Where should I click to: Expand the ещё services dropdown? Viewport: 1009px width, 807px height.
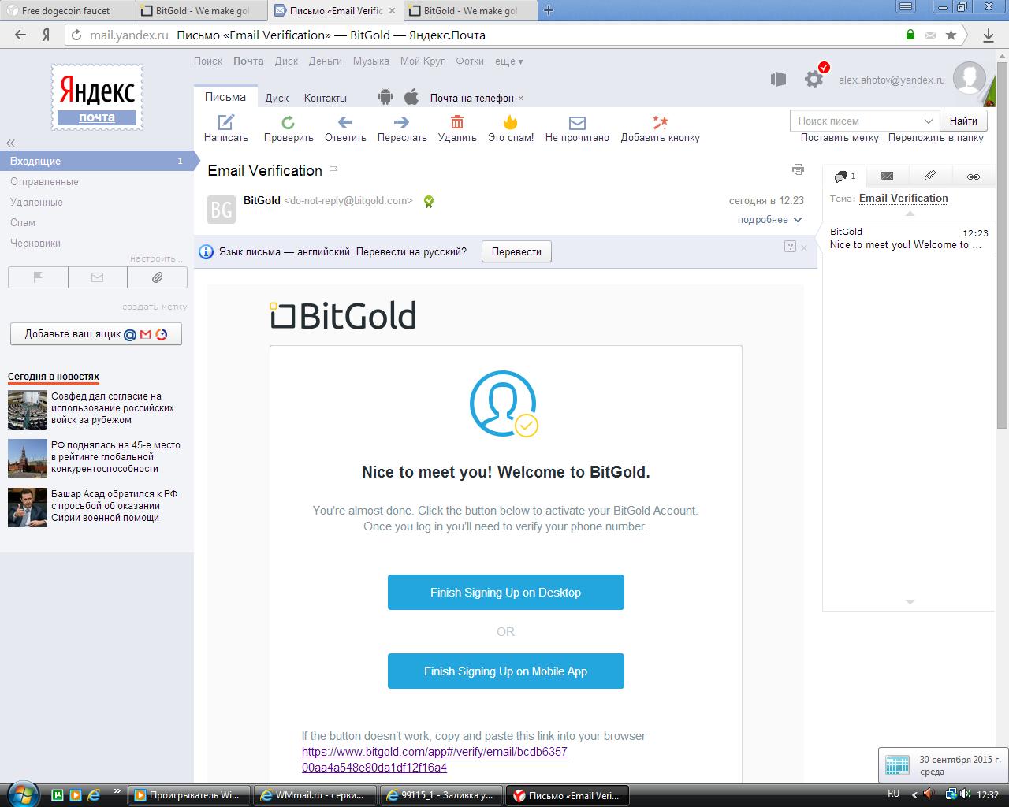click(508, 61)
